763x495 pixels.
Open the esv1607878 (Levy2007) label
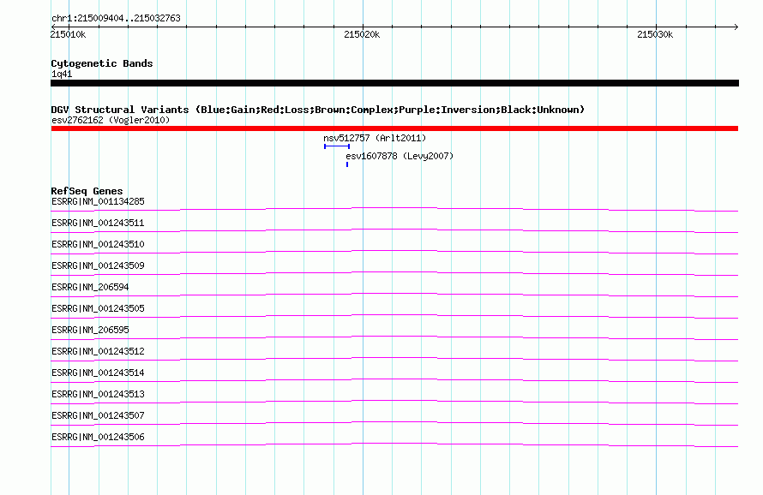click(x=400, y=156)
